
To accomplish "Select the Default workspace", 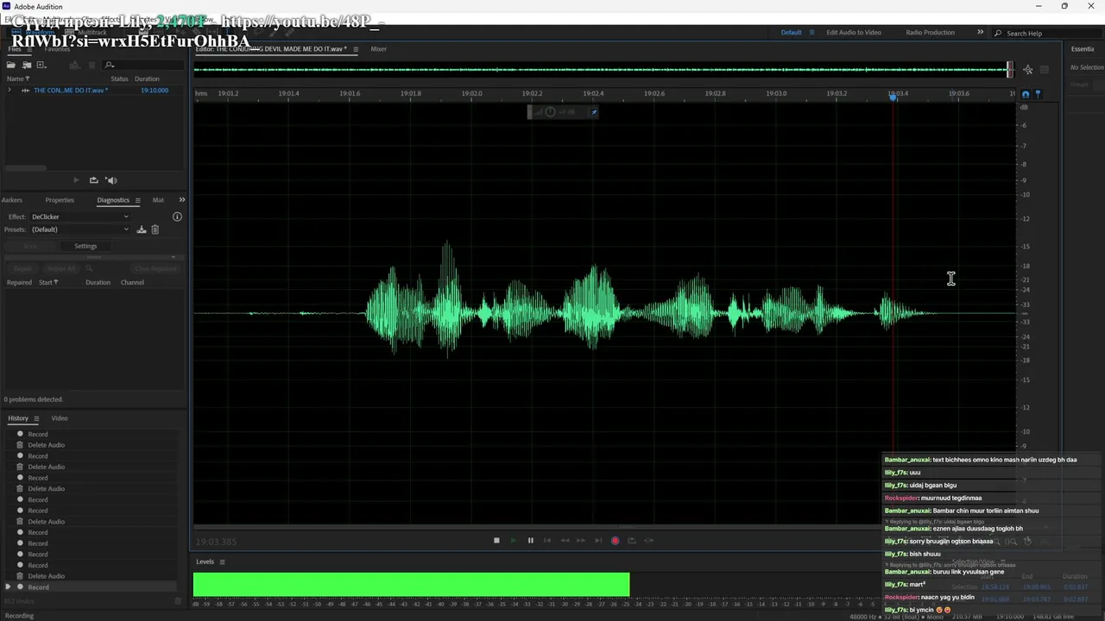I will [x=791, y=33].
